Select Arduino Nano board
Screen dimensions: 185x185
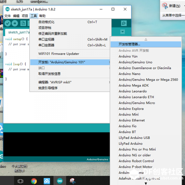146,74
